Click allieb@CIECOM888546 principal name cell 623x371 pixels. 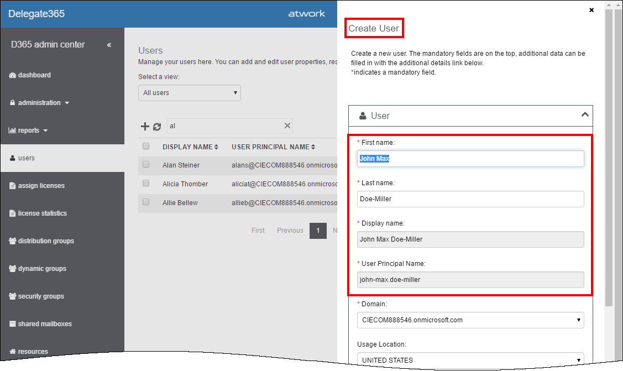(285, 202)
